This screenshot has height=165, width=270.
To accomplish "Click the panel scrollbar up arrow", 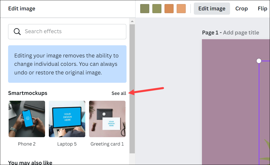I will (x=132, y=21).
